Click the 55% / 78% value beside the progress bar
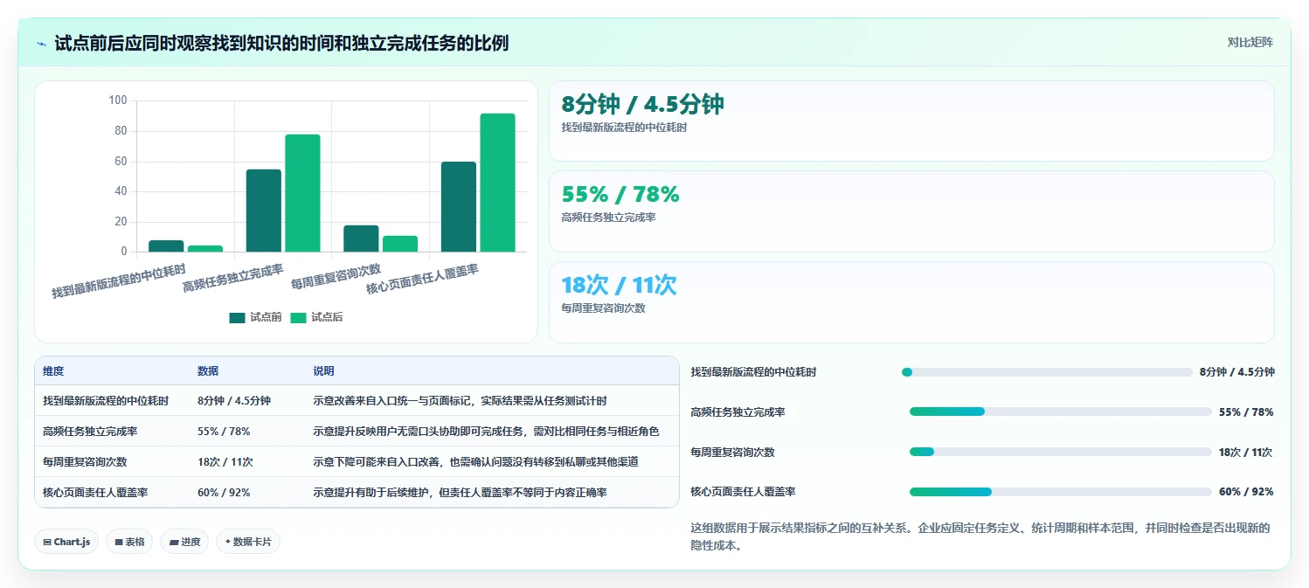 [x=1246, y=412]
